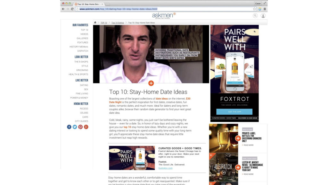This screenshot has width=328, height=185.
Task: Click the home icon in the breadcrumb
Action: click(95, 22)
